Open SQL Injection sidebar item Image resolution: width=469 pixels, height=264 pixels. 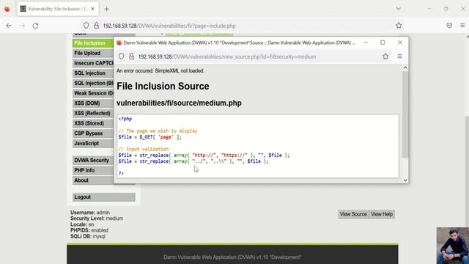coord(93,73)
